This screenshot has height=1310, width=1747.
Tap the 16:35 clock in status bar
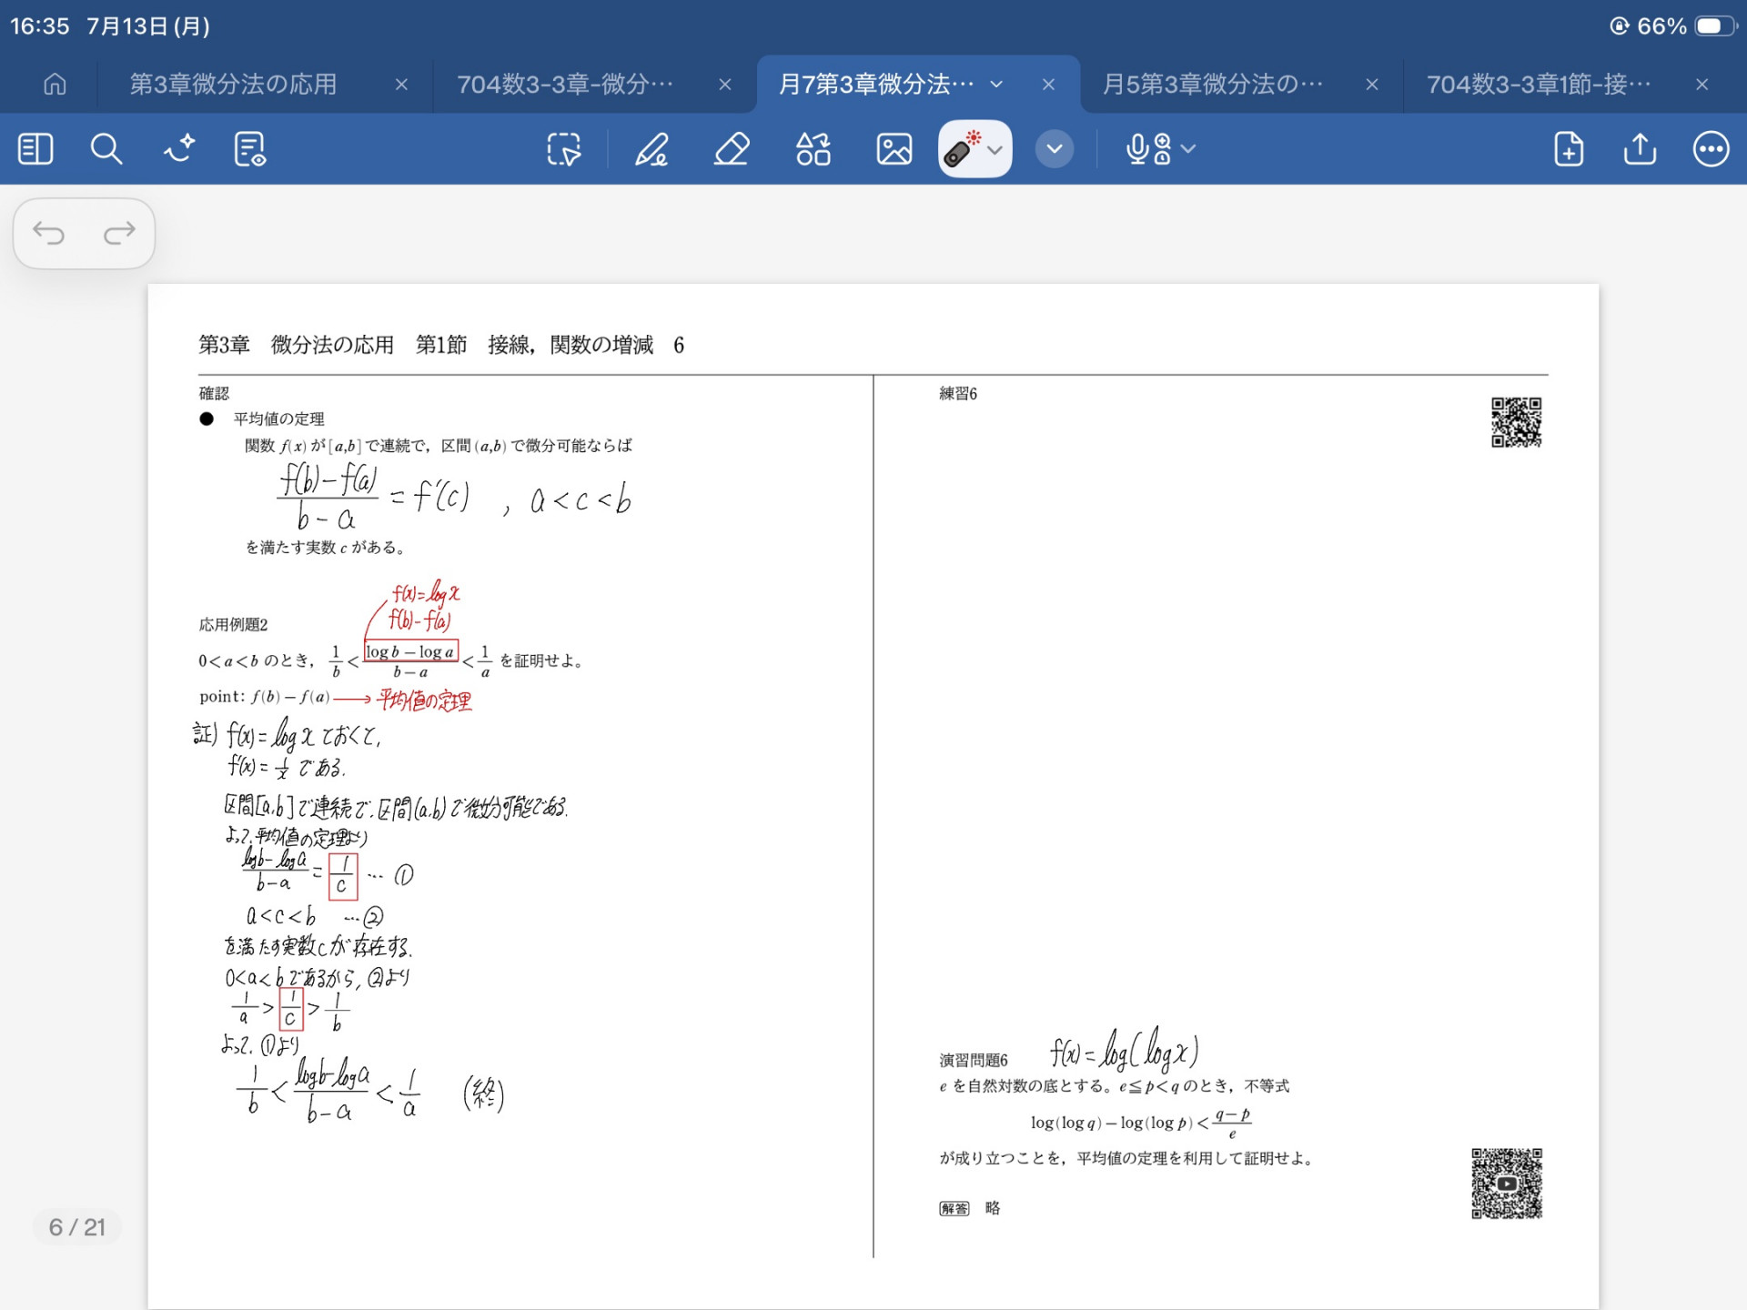(x=40, y=25)
